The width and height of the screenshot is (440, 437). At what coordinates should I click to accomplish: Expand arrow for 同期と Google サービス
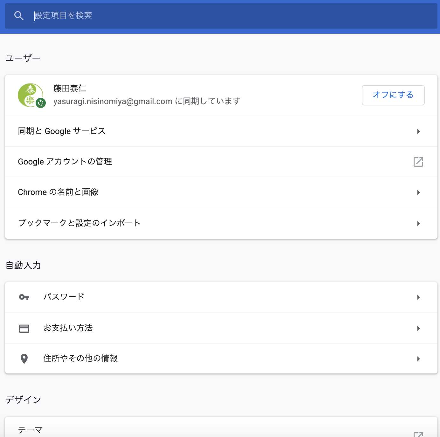[418, 131]
